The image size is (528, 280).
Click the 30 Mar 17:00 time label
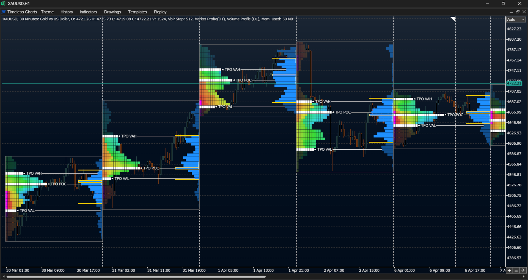tap(88, 271)
